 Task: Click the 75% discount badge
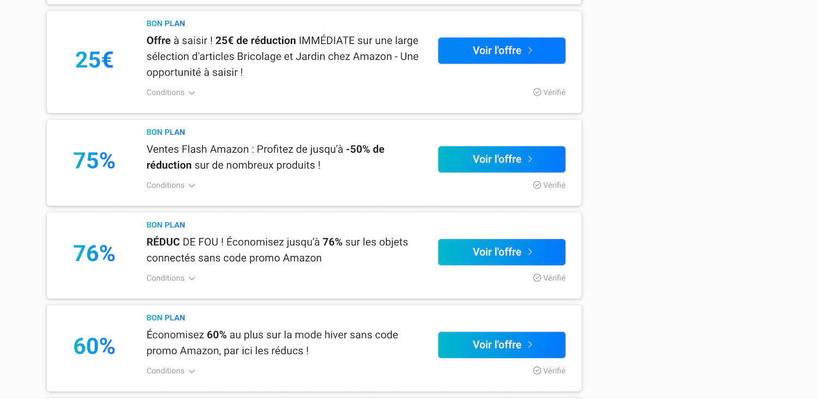point(94,160)
